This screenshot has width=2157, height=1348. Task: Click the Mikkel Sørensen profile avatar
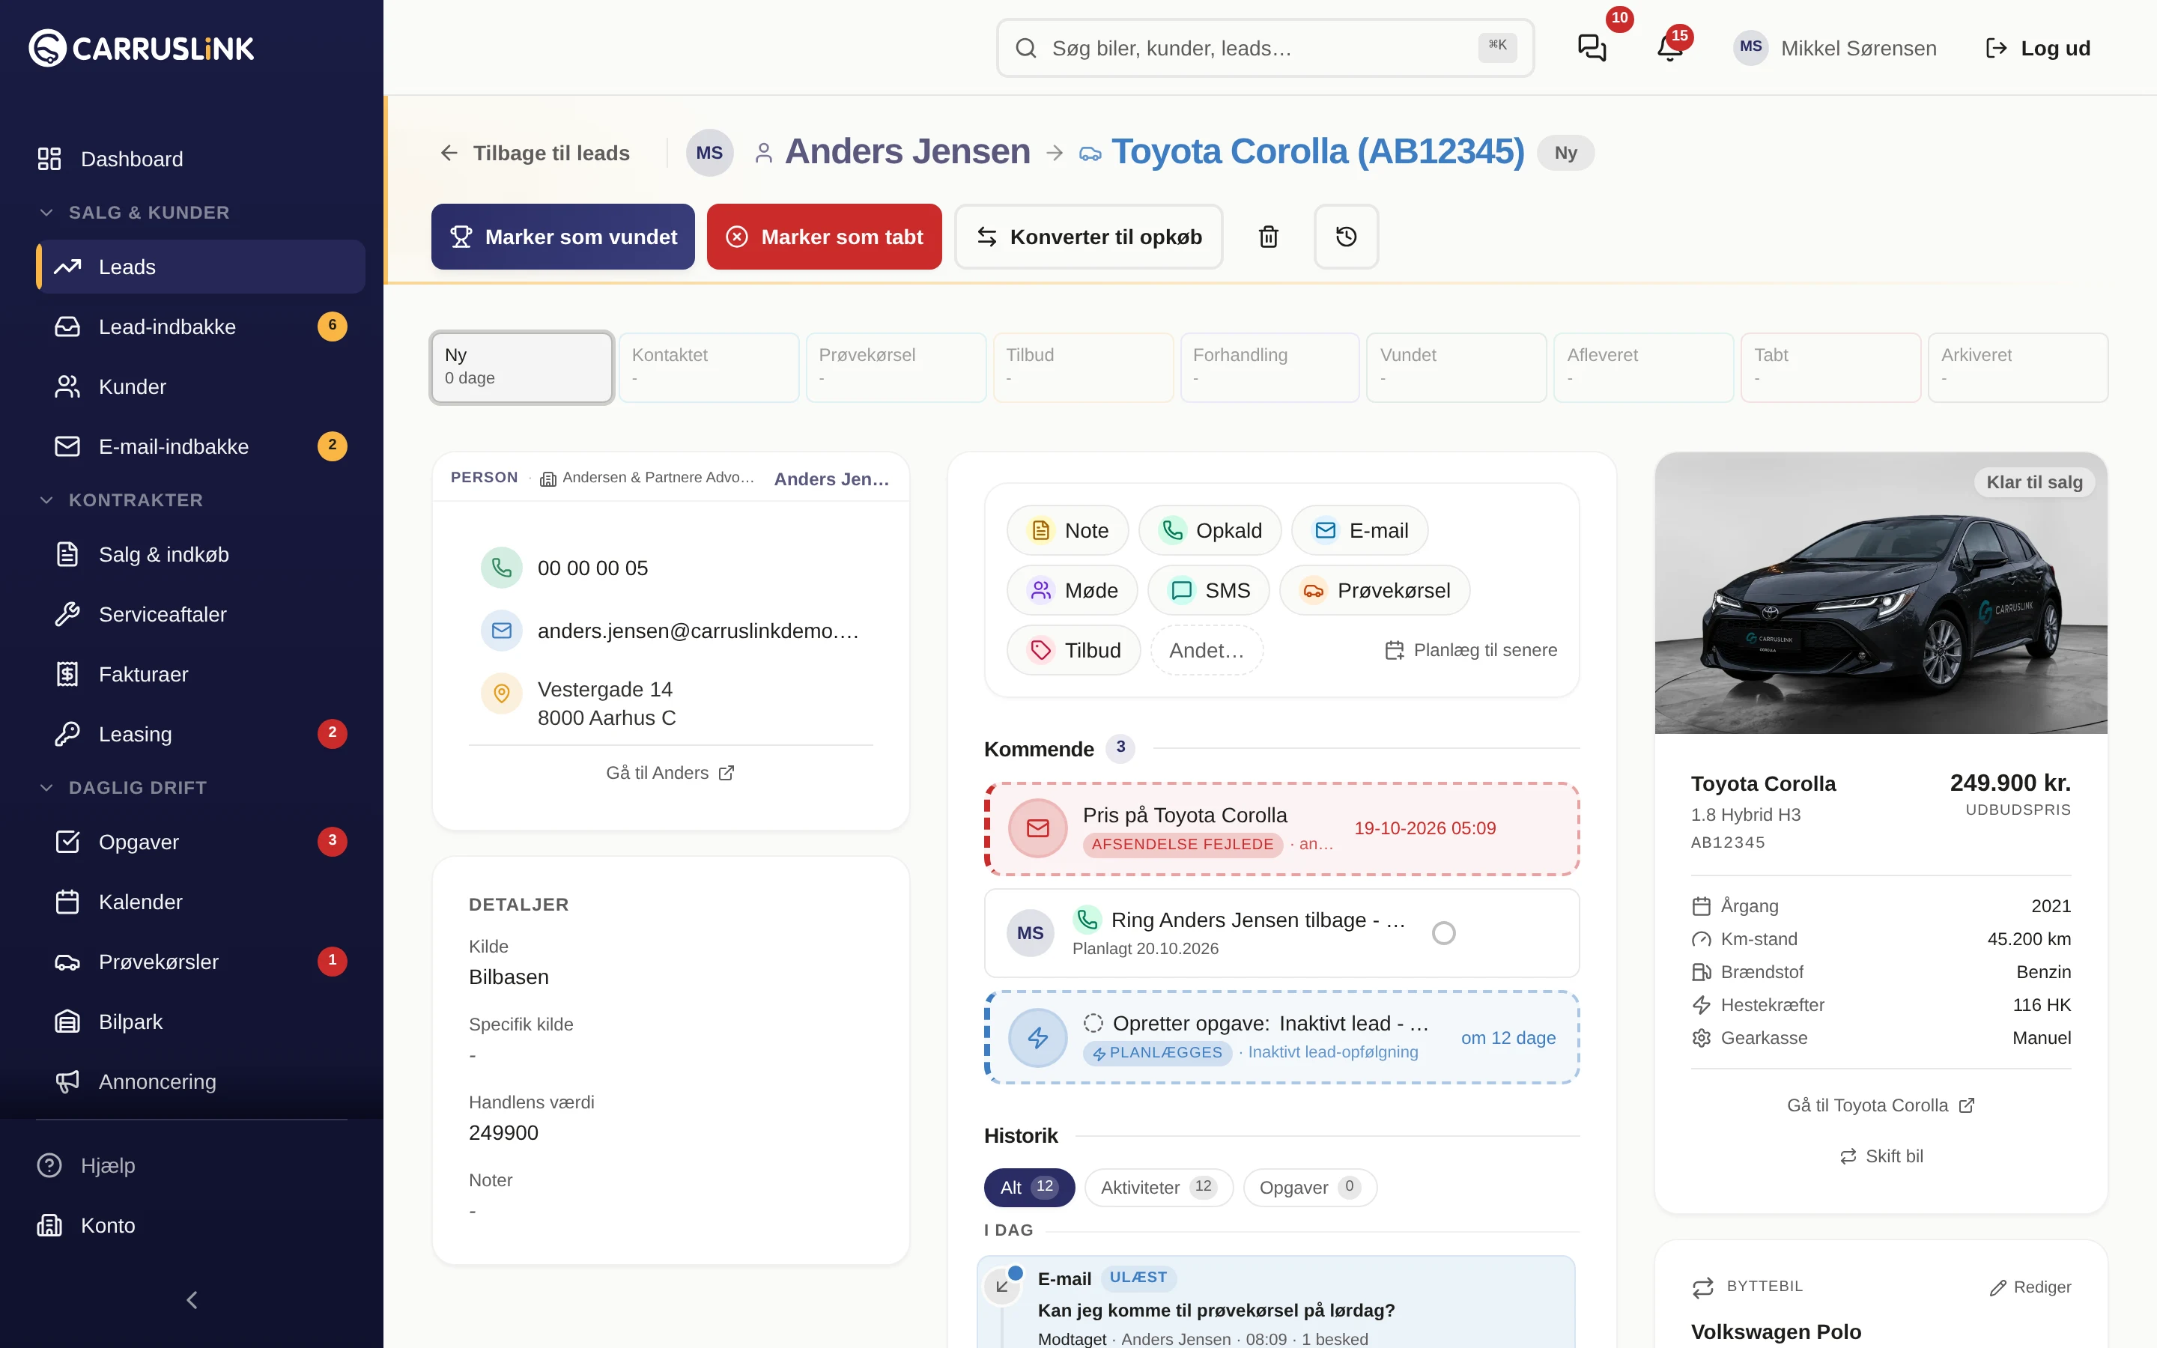pyautogui.click(x=1750, y=47)
